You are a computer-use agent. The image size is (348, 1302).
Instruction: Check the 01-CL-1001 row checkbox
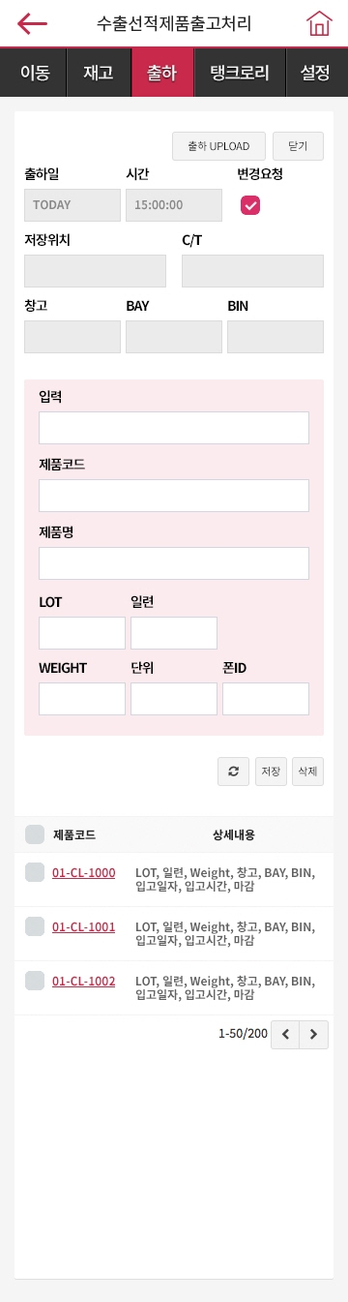35,927
